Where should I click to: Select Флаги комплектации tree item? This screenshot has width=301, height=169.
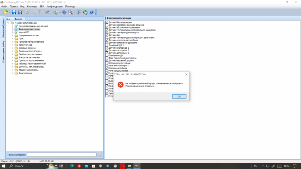click(x=29, y=29)
